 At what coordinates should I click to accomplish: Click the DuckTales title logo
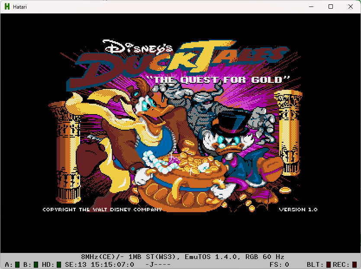click(x=177, y=65)
